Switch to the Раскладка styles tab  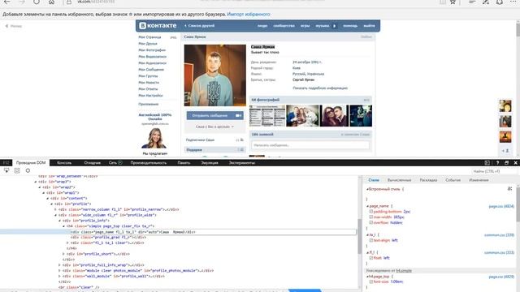[x=428, y=180]
